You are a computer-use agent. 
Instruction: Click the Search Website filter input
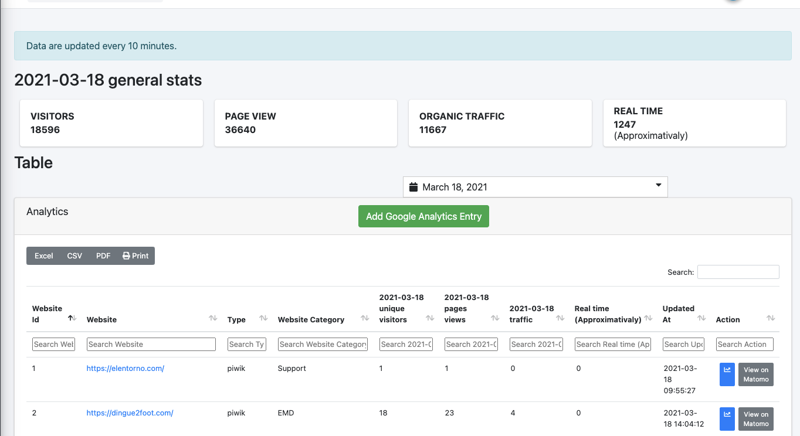pyautogui.click(x=151, y=345)
